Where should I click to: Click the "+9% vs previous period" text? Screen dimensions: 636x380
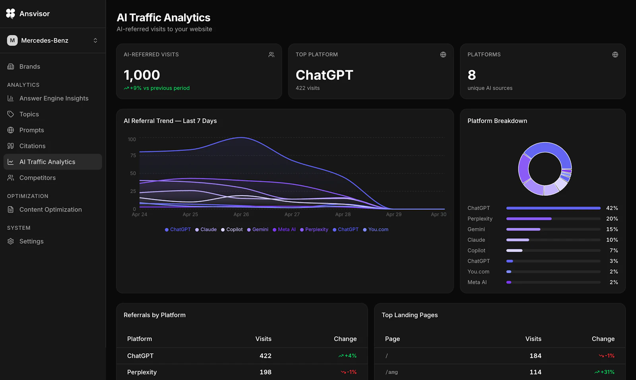coord(160,88)
